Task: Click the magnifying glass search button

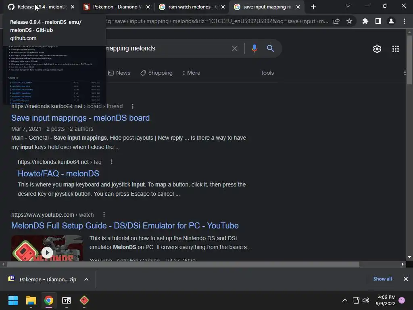Action: [x=270, y=48]
